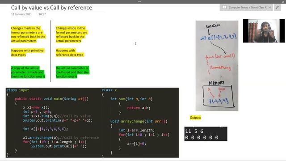Click the comment '//call by value' in code
286x161 pixels.
75,116
